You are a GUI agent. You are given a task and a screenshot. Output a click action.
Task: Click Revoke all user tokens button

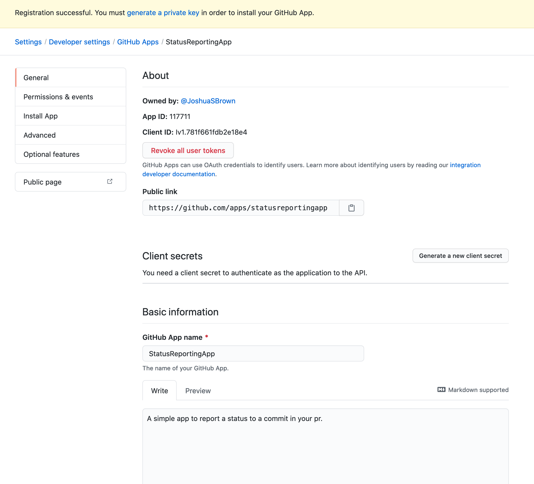tap(188, 150)
